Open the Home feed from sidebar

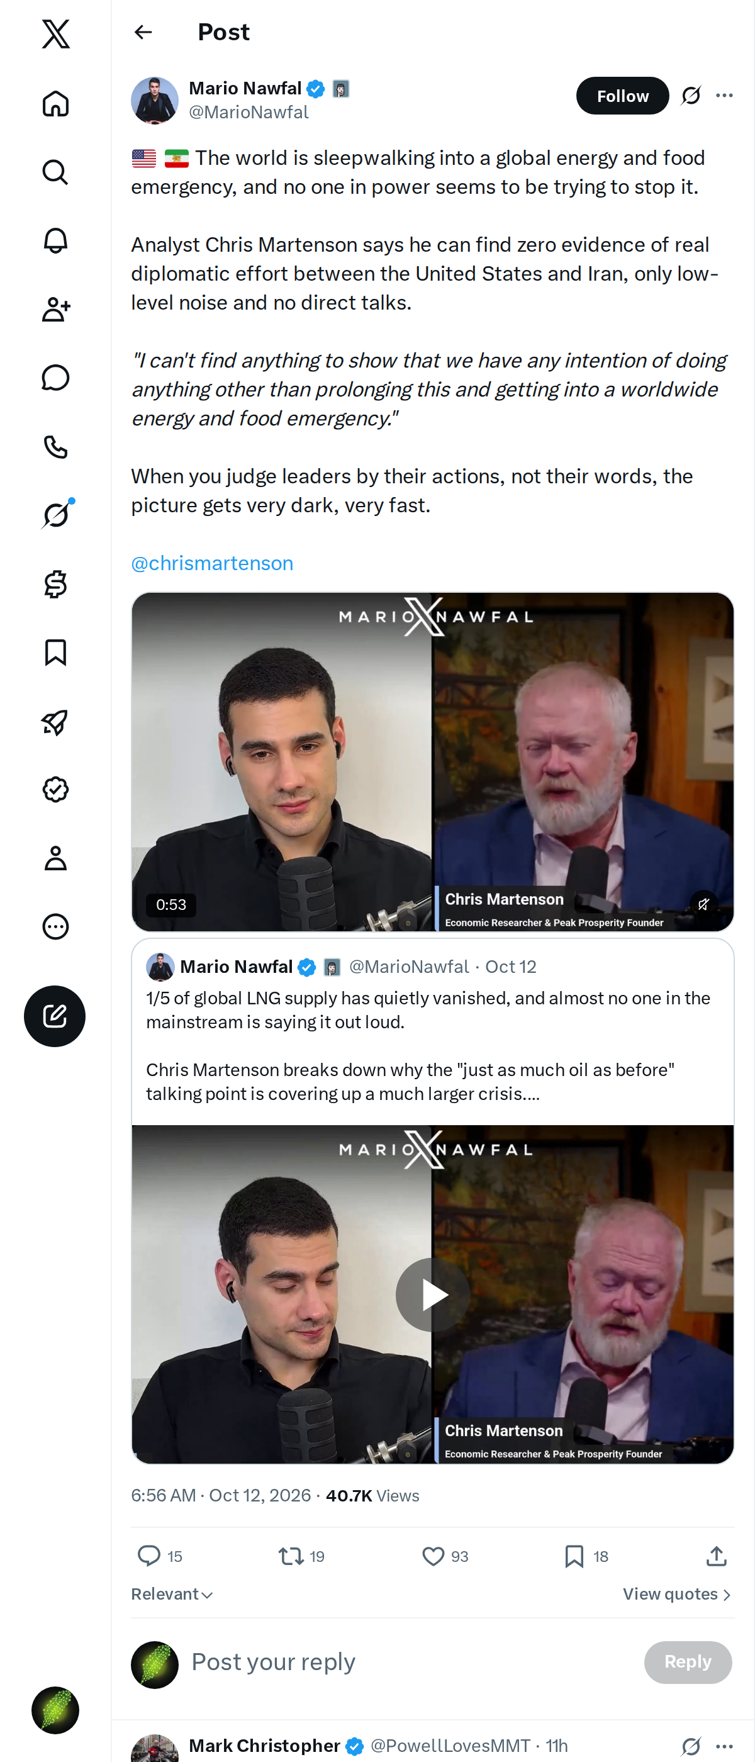[55, 104]
